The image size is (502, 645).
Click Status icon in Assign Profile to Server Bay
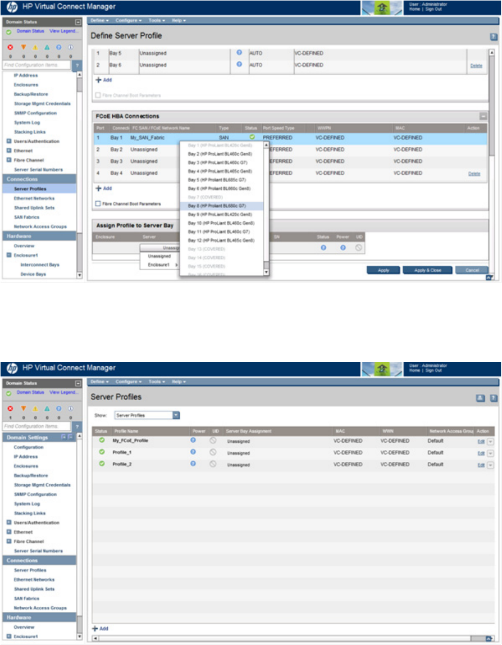323,248
